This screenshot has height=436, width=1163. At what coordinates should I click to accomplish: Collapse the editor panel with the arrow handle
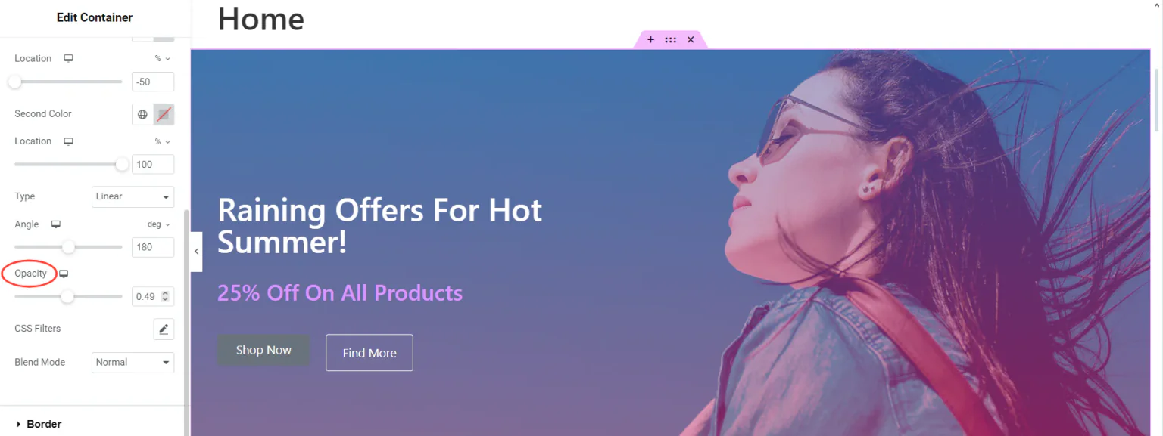197,251
